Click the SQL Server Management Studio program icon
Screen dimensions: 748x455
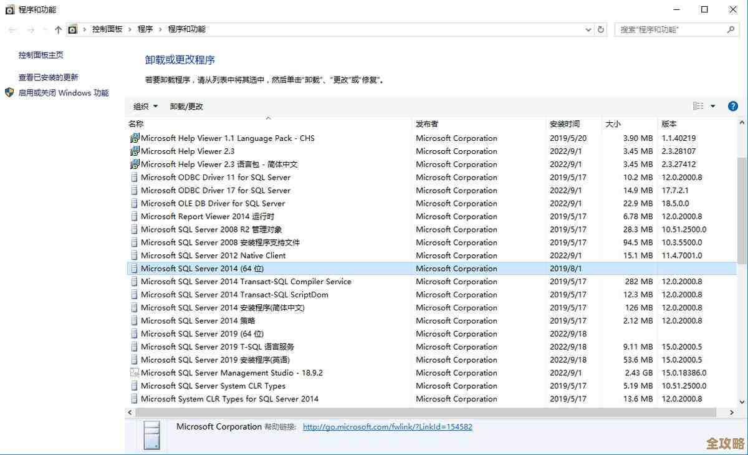[133, 373]
